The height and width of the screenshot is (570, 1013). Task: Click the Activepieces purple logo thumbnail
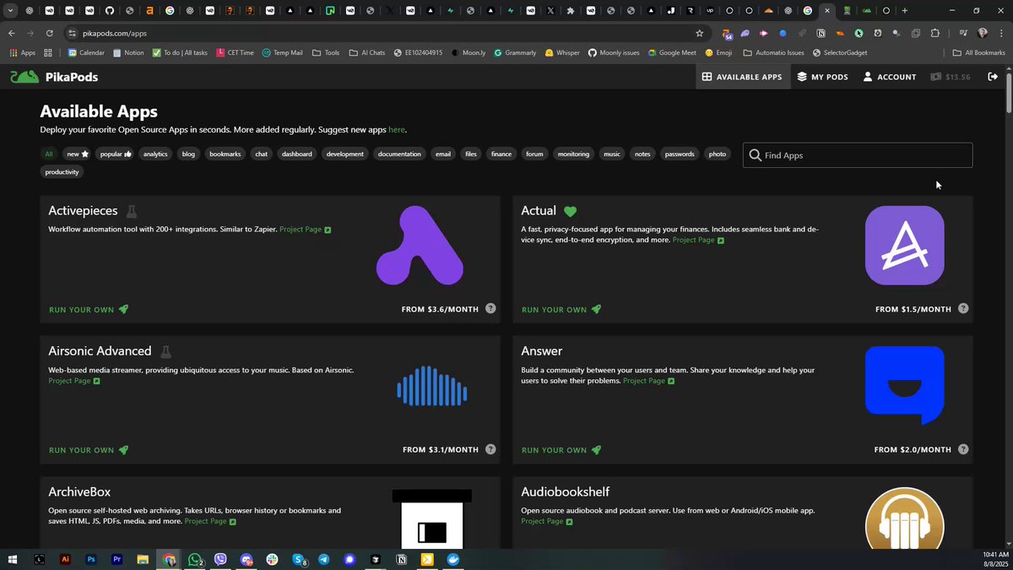click(x=420, y=246)
